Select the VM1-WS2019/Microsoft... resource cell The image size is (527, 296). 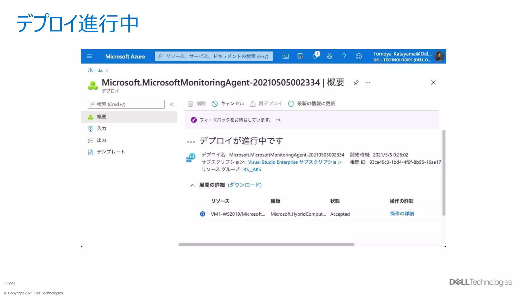point(238,214)
